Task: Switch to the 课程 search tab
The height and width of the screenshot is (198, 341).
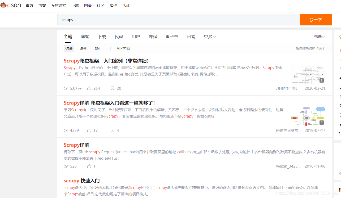Action: 153,37
